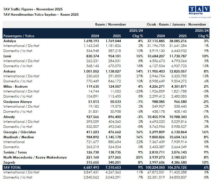Select Madinah international value 880,654
The image size is (212, 183).
coord(114,142)
